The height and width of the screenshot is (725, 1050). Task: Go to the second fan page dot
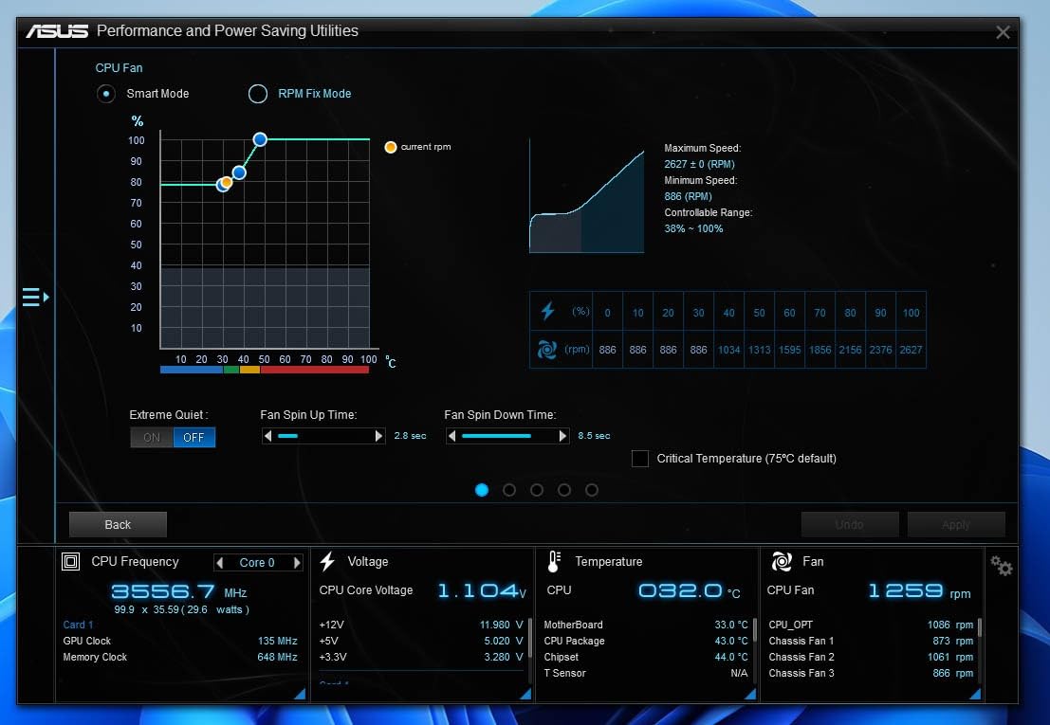509,490
